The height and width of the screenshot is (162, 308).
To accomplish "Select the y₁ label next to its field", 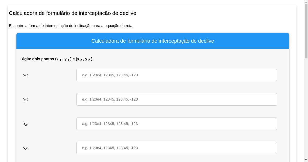I will (x=25, y=99).
